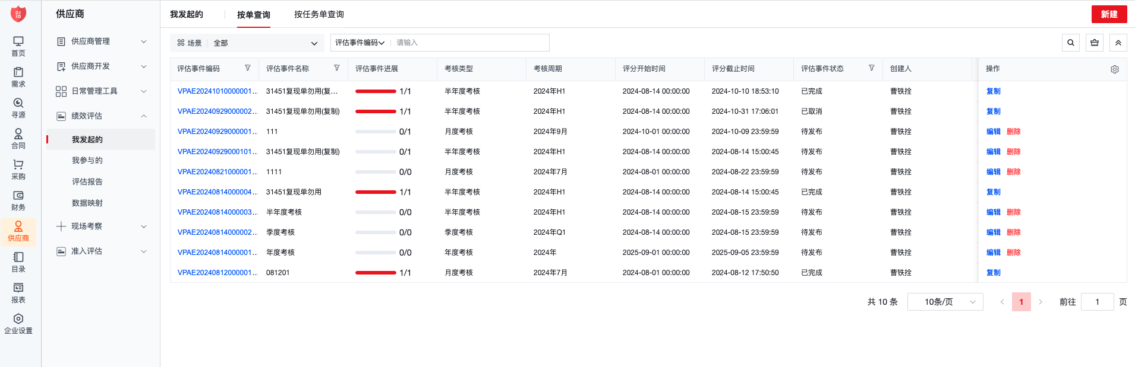The height and width of the screenshot is (367, 1135).
Task: Go to next page arrow
Action: (1041, 302)
